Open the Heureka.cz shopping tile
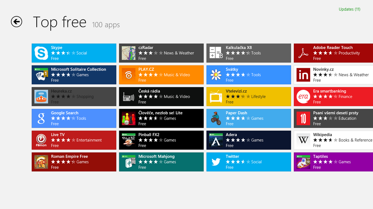 pyautogui.click(x=74, y=96)
